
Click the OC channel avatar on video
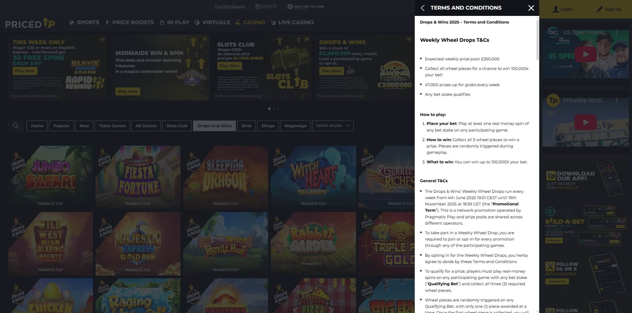[553, 32]
